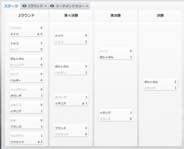Viewport: 184px width, 149px height.
Task: Click the extra-time 'e' marker beside ウクライナ
Action: [38, 142]
